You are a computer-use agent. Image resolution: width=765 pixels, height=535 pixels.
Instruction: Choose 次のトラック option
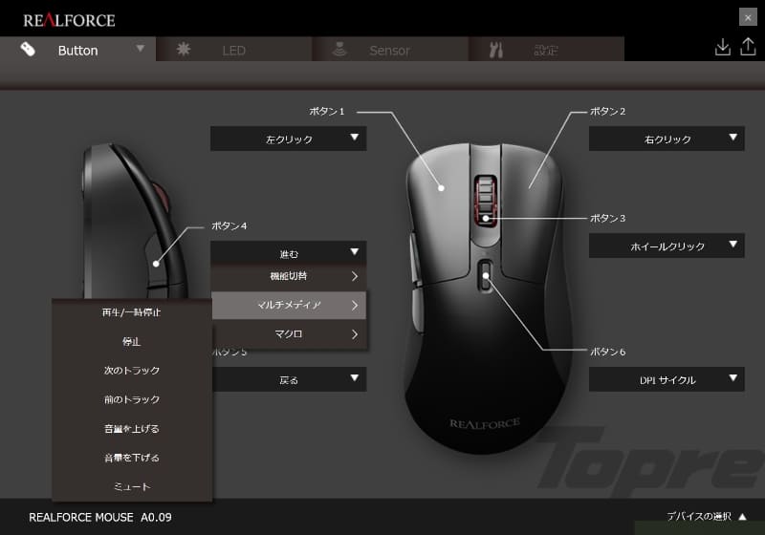[x=132, y=371]
